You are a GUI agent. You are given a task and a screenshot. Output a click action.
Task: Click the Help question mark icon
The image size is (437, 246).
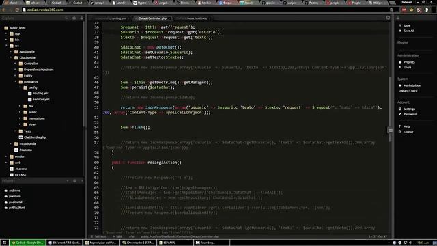coord(400,126)
